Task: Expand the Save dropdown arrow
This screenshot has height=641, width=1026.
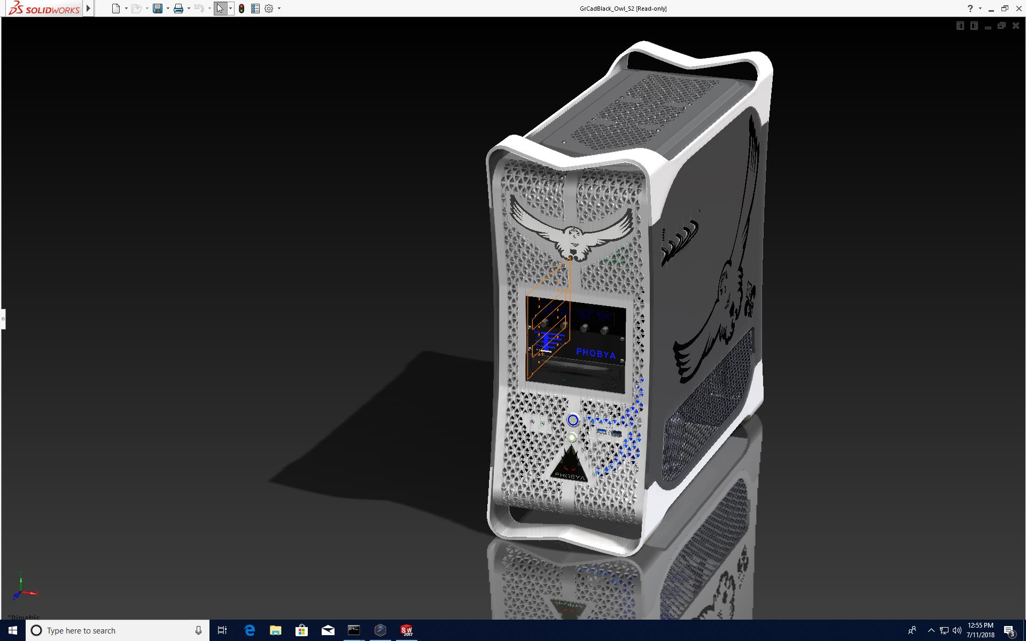Action: tap(168, 9)
